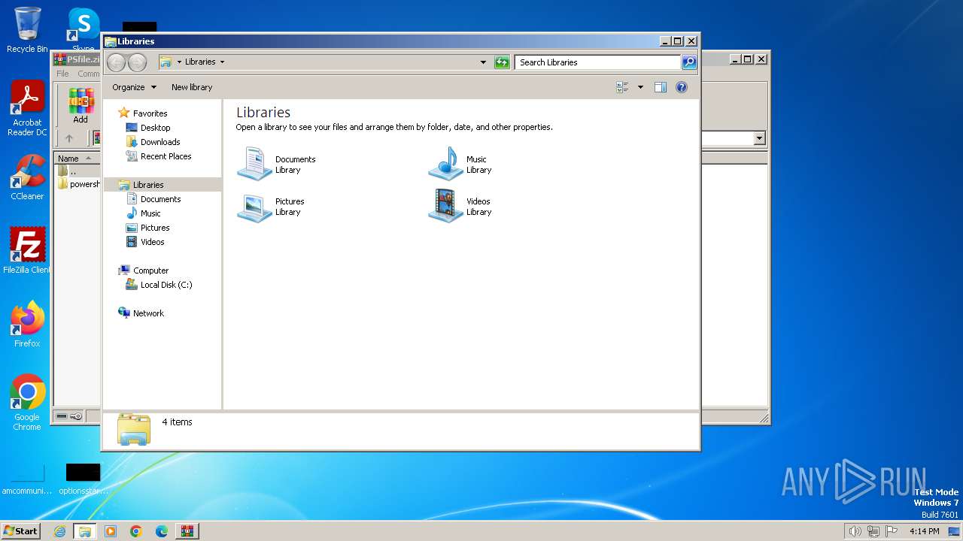Open the File menu in WinRAR window
This screenshot has height=541, width=963.
(x=63, y=74)
